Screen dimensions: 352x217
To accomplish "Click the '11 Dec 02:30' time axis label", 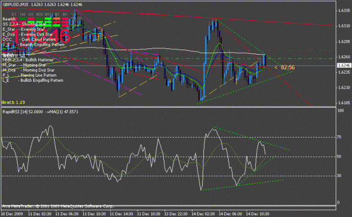I will pyautogui.click(x=40, y=214).
